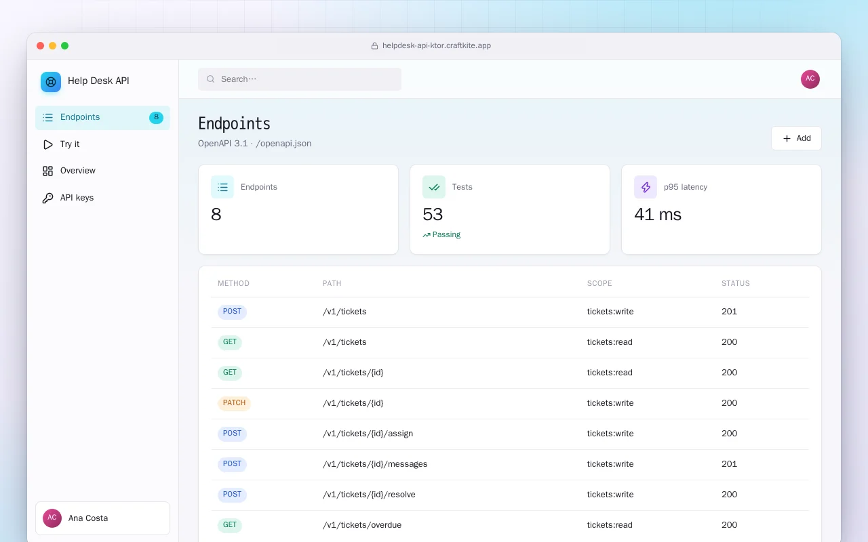Navigate to API keys
This screenshot has height=542, width=868.
click(x=102, y=198)
